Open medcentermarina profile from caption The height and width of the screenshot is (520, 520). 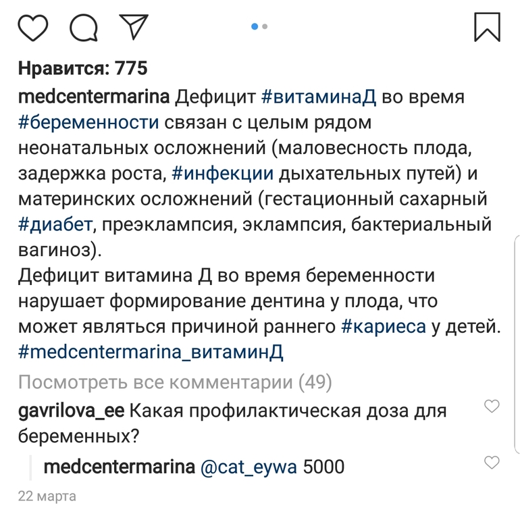pos(93,97)
